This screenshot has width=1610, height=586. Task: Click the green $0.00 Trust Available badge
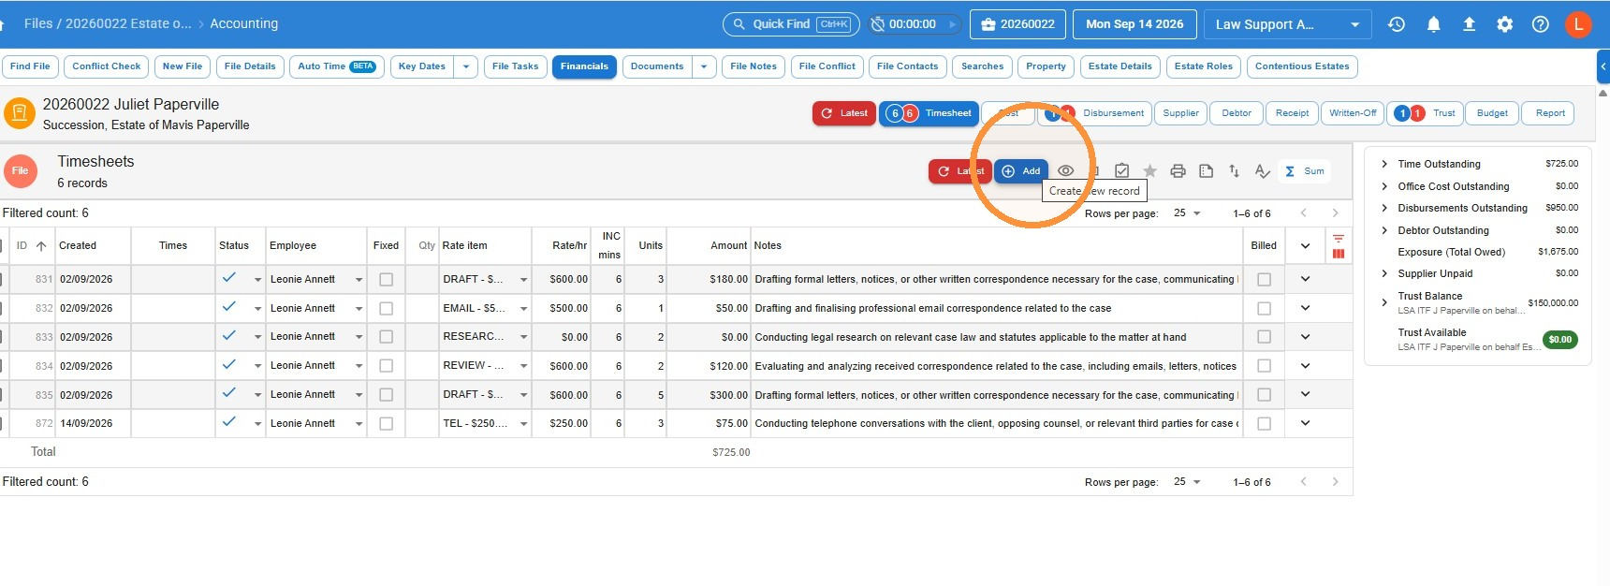[1559, 340]
